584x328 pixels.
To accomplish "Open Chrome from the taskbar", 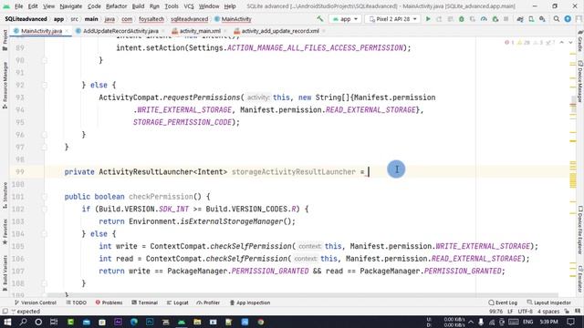I will click(x=261, y=322).
